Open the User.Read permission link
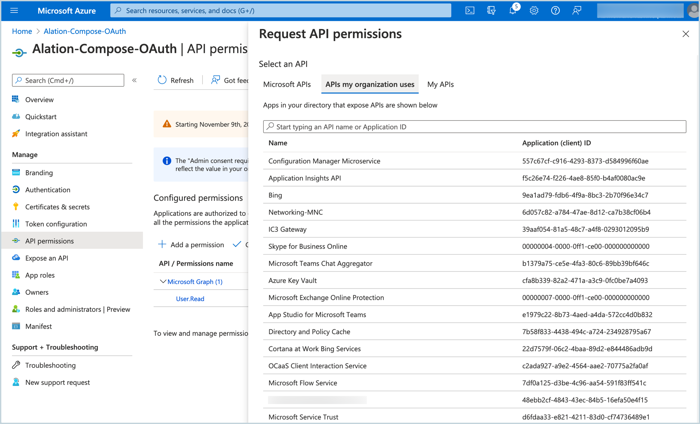 click(190, 299)
